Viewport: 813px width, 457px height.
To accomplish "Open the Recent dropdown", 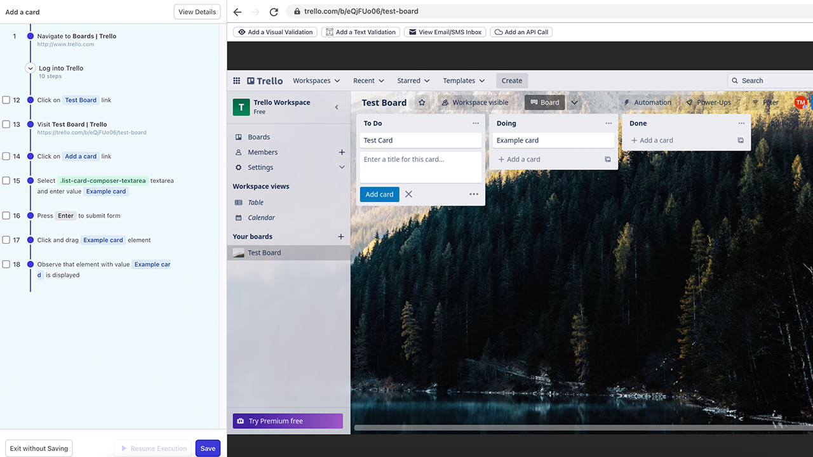I will pos(368,81).
